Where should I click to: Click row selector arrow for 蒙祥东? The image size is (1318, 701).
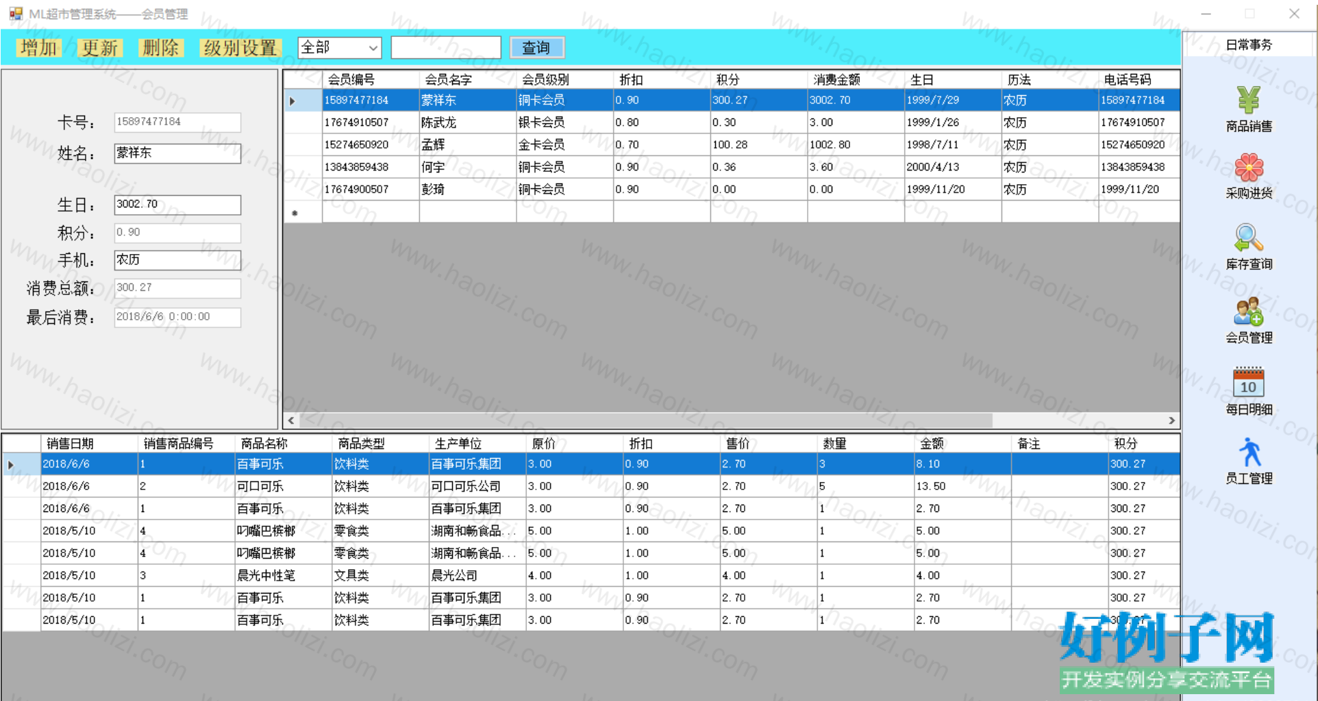coord(303,101)
